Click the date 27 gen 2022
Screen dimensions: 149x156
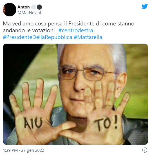(x=33, y=150)
